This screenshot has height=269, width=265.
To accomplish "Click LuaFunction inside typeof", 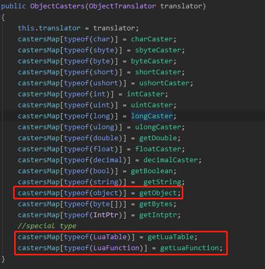I will tap(116, 248).
